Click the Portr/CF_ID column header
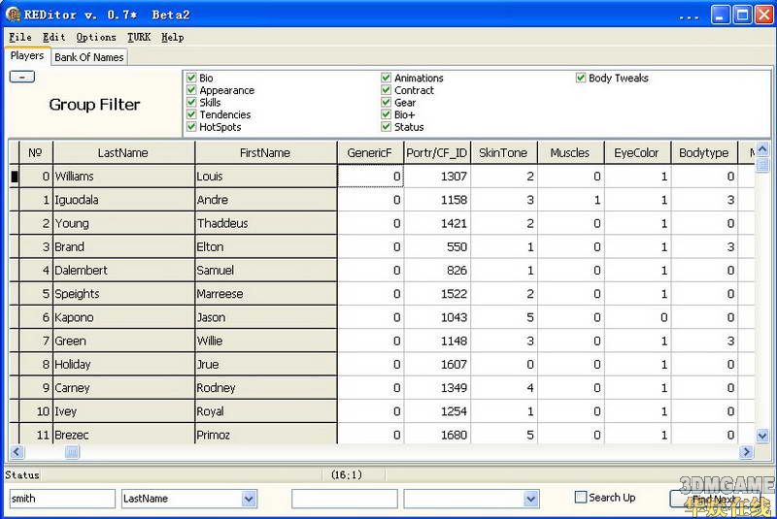 click(437, 153)
